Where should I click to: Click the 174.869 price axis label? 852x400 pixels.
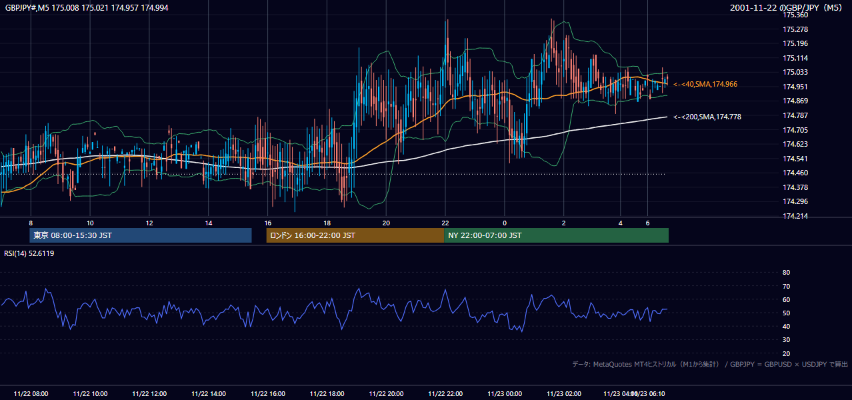(795, 101)
